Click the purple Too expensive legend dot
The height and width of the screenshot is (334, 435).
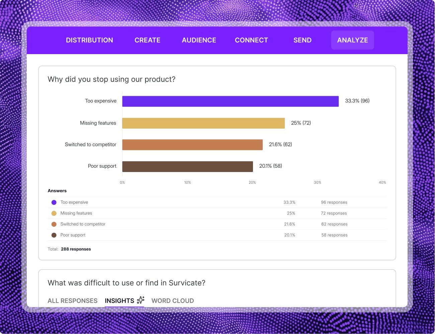54,202
